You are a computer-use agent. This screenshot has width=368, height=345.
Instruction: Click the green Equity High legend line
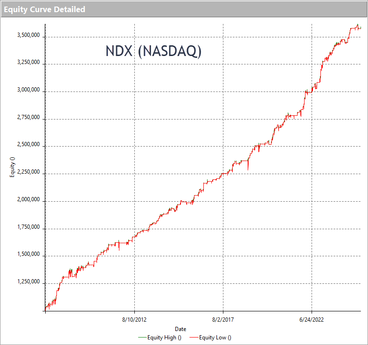tap(142, 338)
